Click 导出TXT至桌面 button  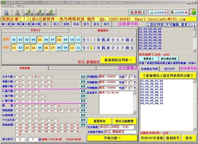152,138
